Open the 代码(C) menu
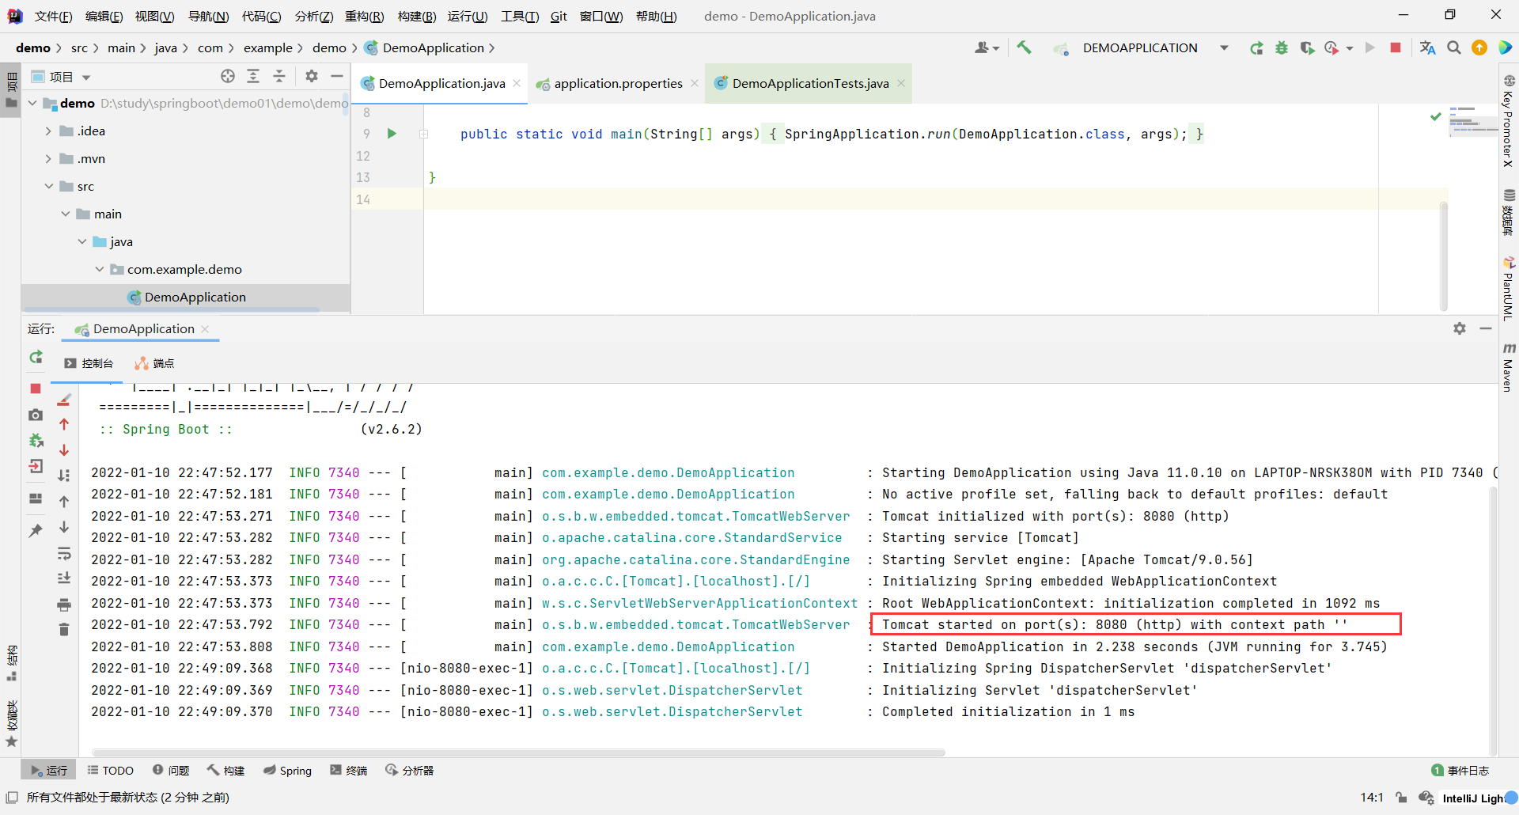The image size is (1519, 815). click(x=261, y=16)
